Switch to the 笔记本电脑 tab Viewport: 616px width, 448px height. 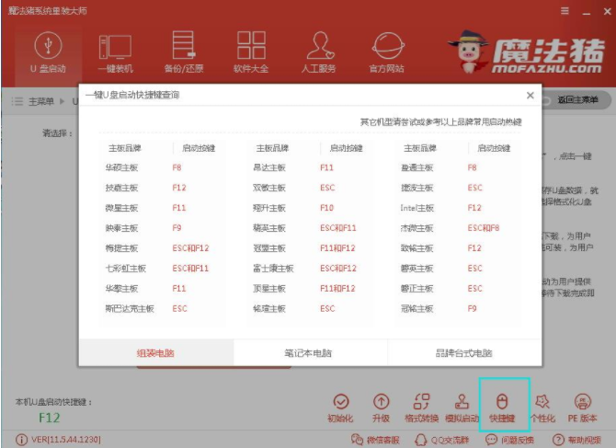click(309, 353)
